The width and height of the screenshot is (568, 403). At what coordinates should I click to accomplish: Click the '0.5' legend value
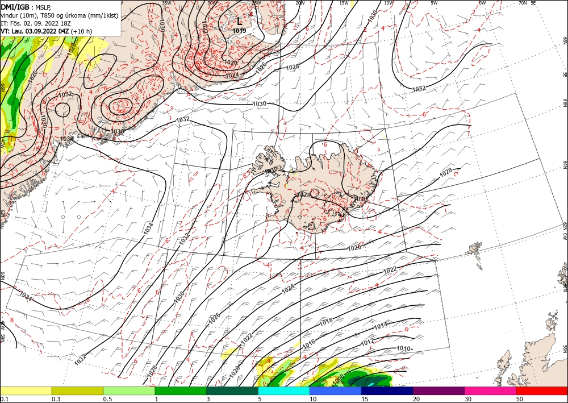coord(107,399)
